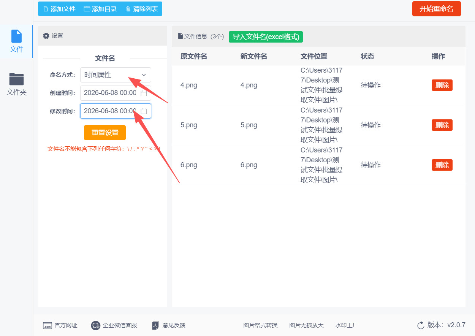Screen dimensions: 475x336
Task: Open 官方网址 website icon link
Action: click(47, 325)
